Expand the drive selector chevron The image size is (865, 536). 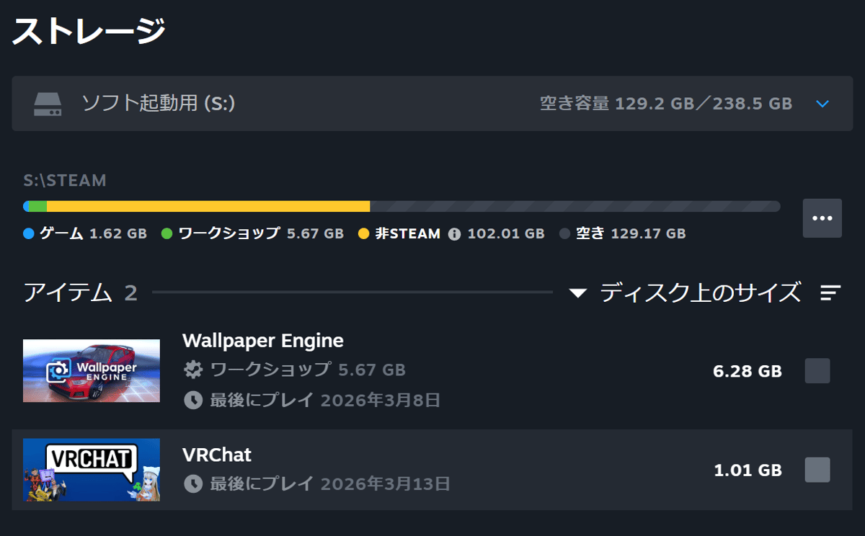(x=822, y=104)
